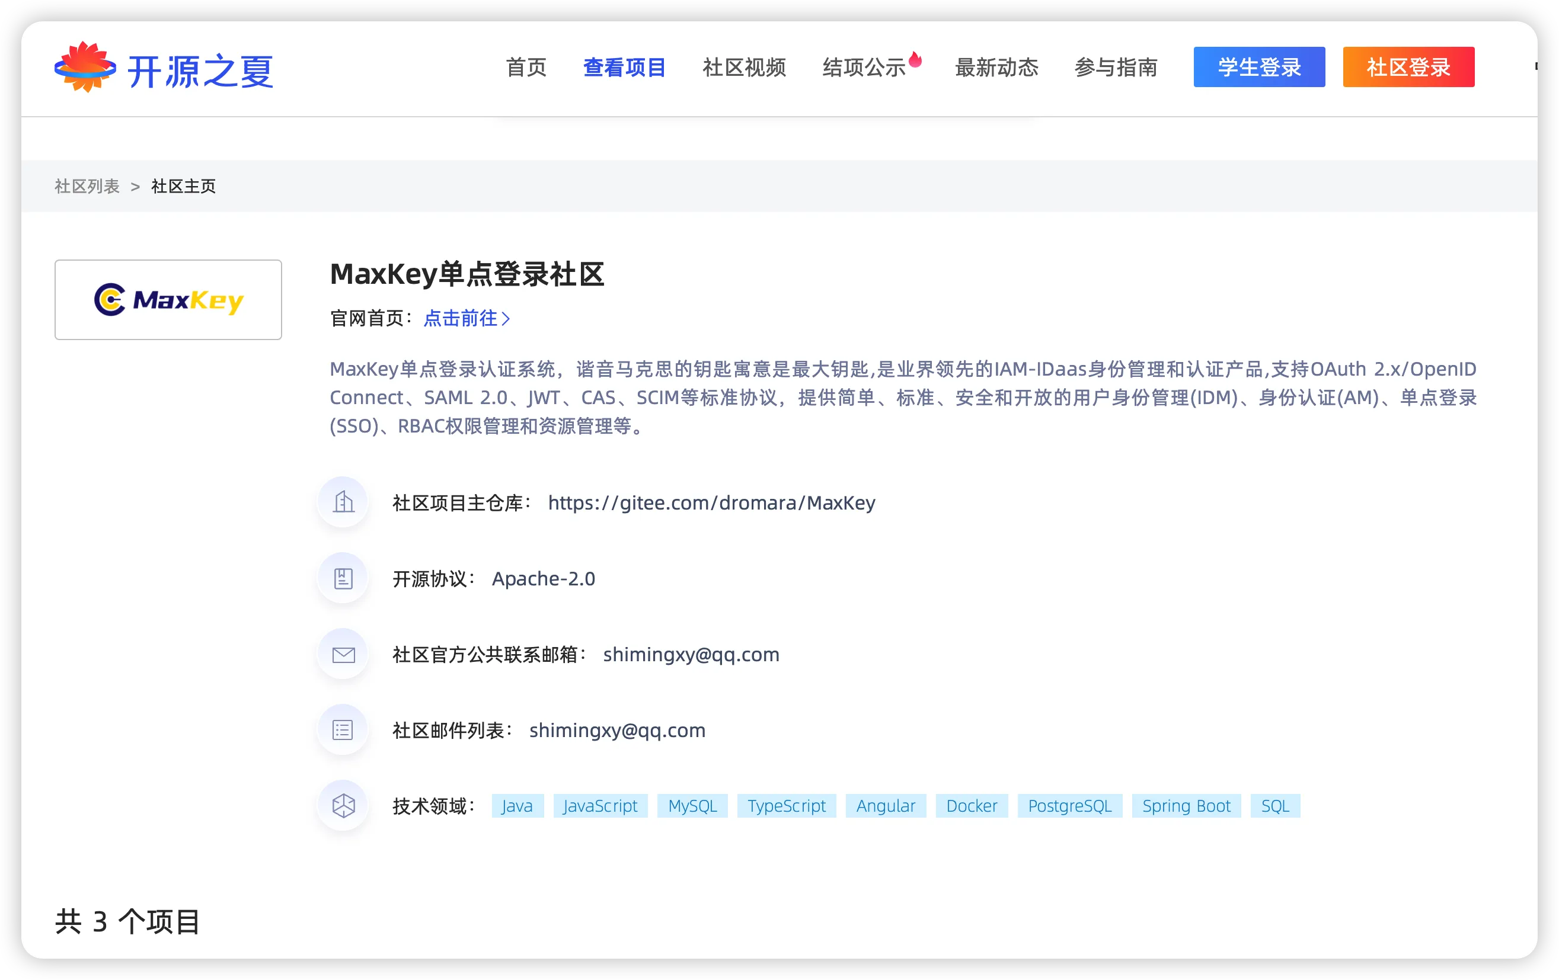The width and height of the screenshot is (1559, 980).
Task: Select the Spring Boot tech tag
Action: coord(1186,806)
